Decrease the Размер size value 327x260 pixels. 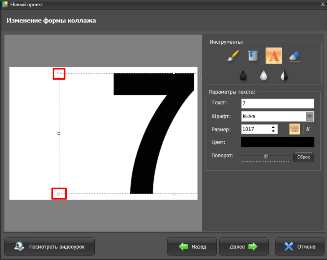click(273, 131)
